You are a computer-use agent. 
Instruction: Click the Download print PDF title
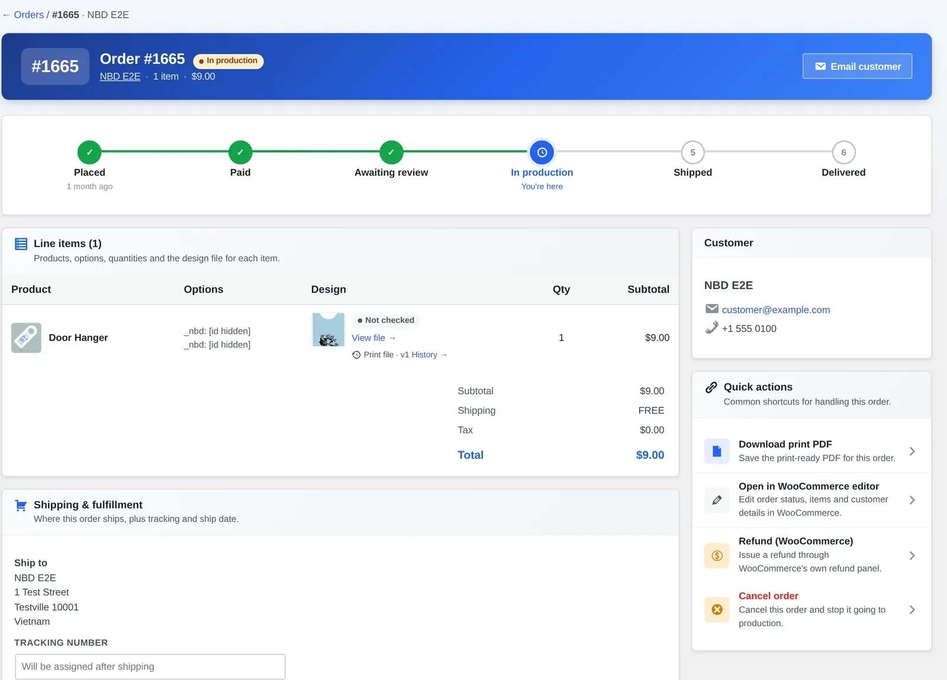[785, 444]
